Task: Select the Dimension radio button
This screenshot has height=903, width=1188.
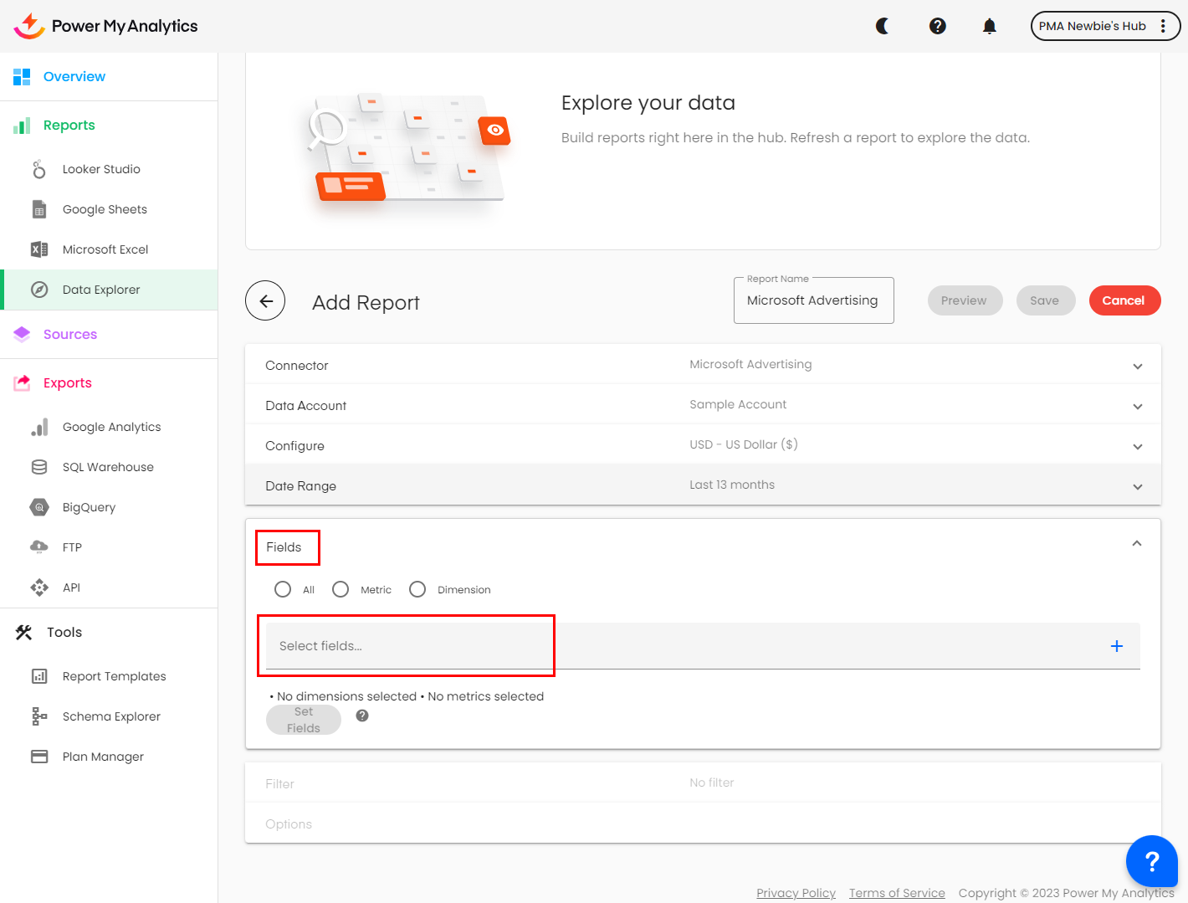Action: [x=417, y=589]
